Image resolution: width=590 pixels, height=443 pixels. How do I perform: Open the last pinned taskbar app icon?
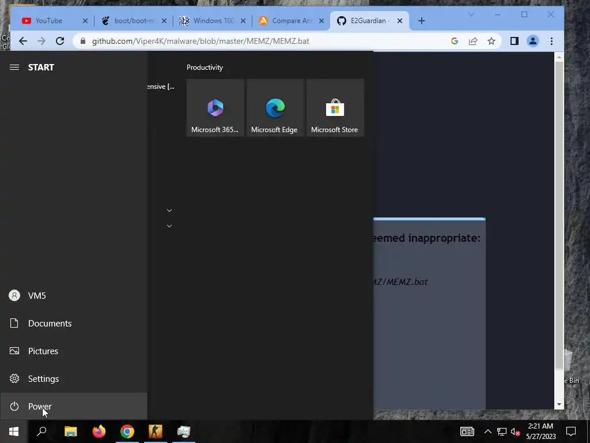pyautogui.click(x=184, y=431)
